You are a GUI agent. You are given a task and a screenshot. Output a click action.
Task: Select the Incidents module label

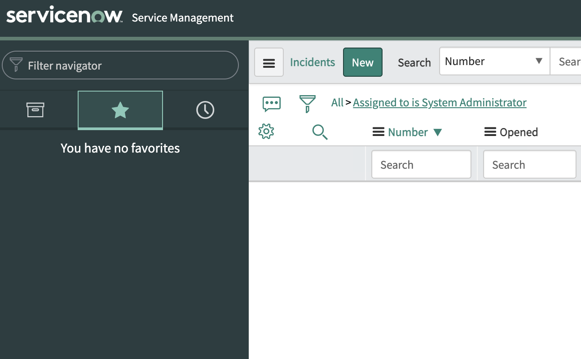click(313, 62)
